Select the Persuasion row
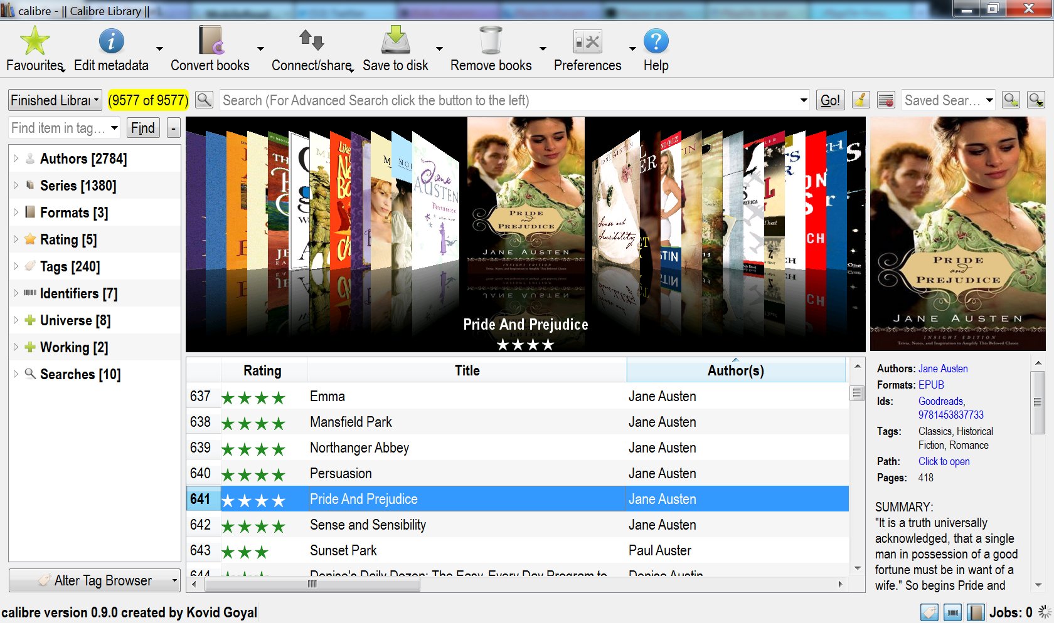Viewport: 1054px width, 623px height. coord(518,473)
